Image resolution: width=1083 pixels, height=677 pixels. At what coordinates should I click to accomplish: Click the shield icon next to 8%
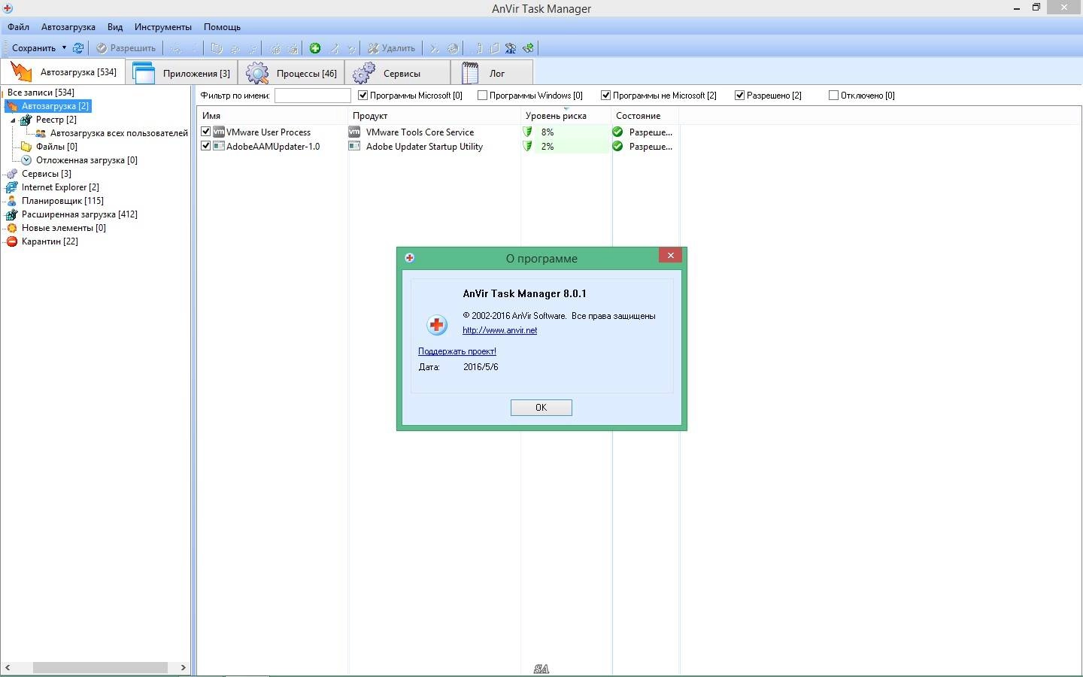[x=528, y=132]
